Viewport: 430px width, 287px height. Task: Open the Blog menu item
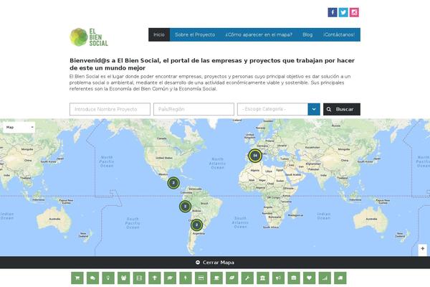(307, 34)
